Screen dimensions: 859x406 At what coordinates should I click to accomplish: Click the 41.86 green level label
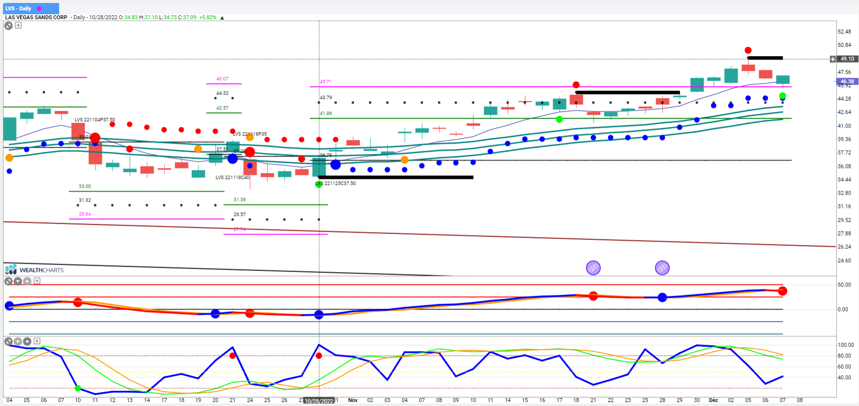click(x=326, y=113)
